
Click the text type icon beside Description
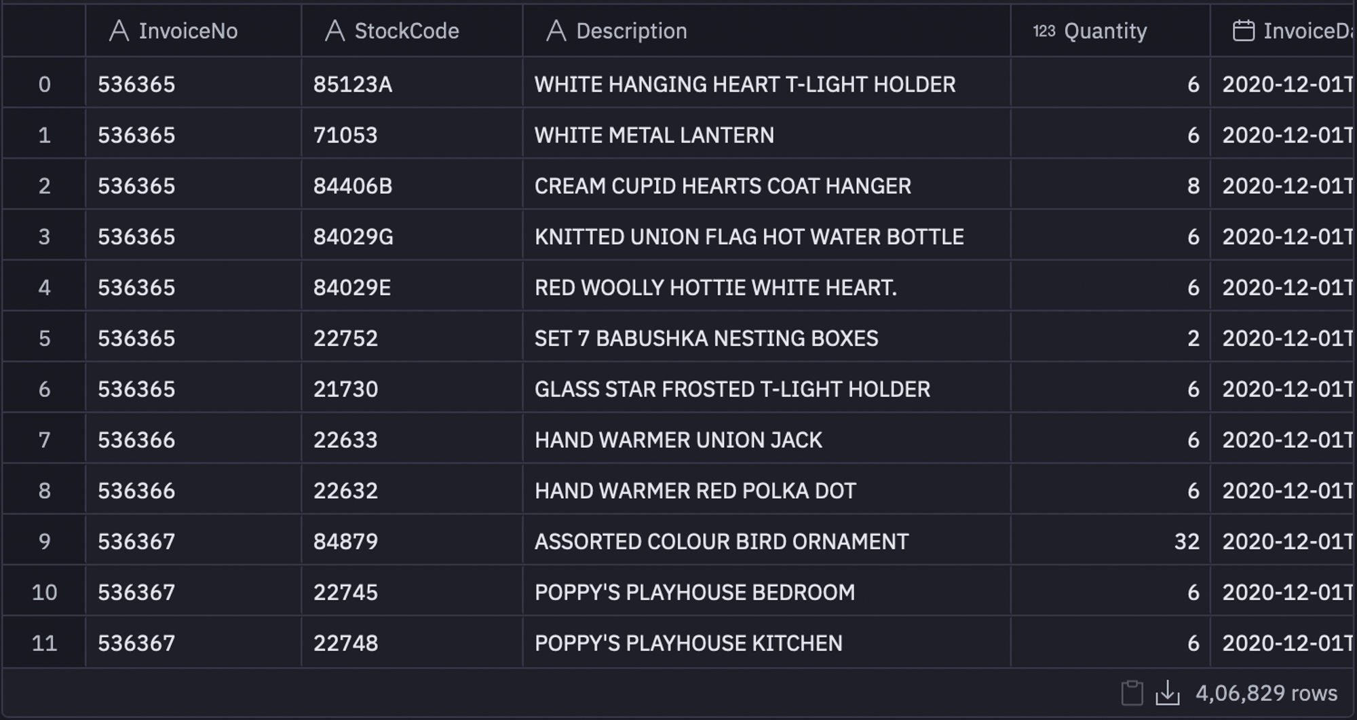coord(556,31)
